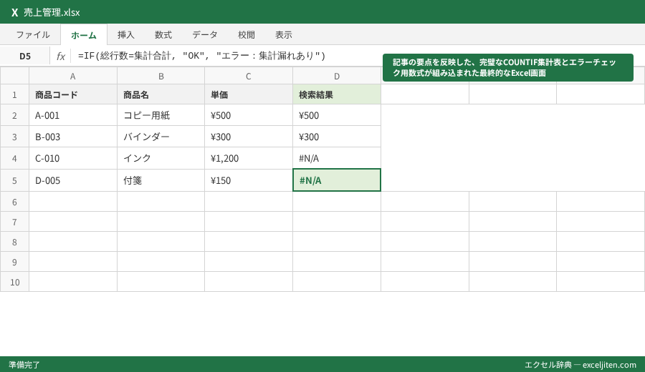The width and height of the screenshot is (645, 372).
Task: Select the 商品名 header cell
Action: pyautogui.click(x=161, y=94)
